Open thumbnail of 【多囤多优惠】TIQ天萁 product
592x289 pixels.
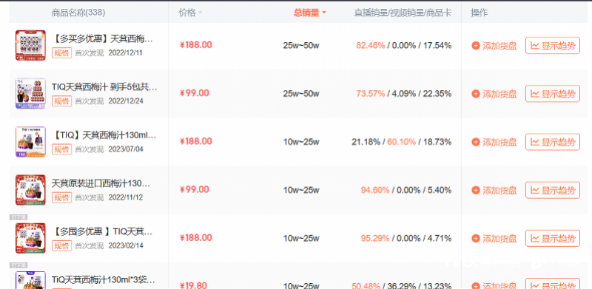click(30, 239)
